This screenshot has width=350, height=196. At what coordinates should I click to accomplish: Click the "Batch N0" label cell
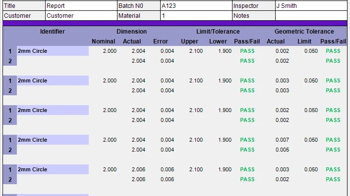pos(139,6)
